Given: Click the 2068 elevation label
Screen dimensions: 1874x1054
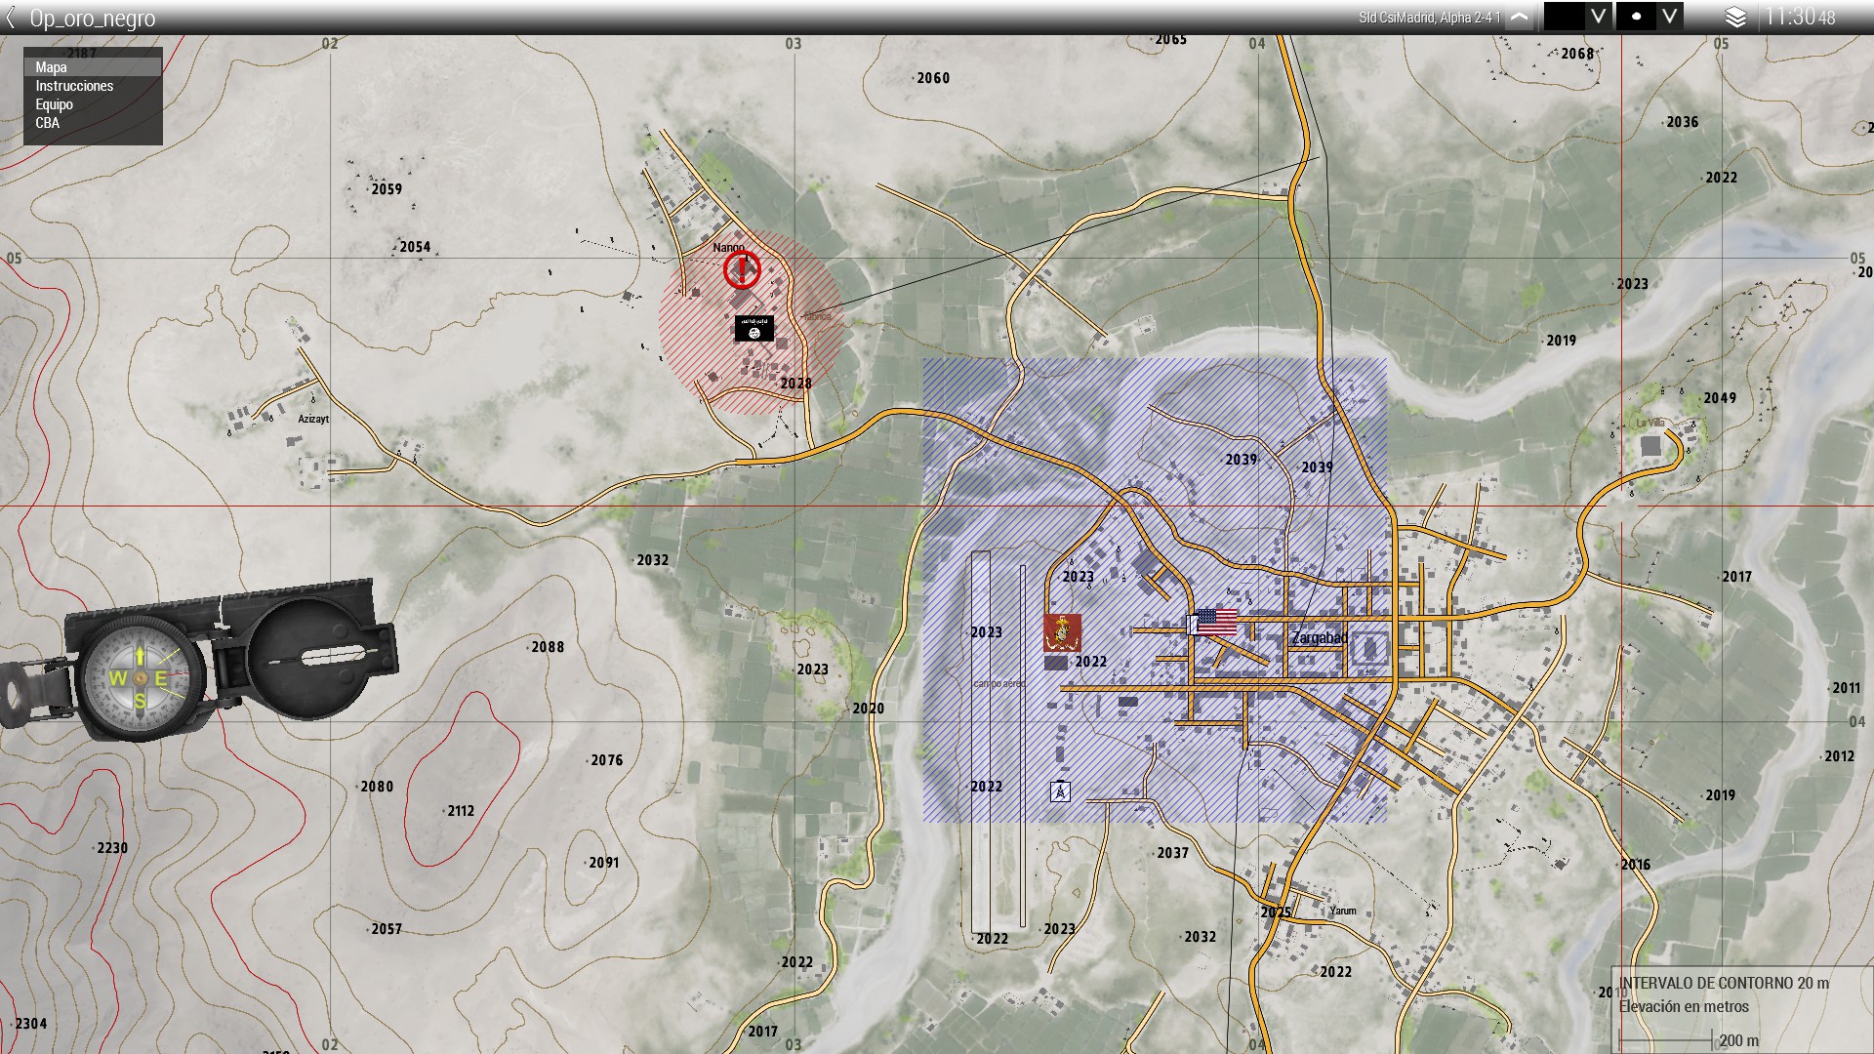Looking at the screenshot, I should 1577,54.
